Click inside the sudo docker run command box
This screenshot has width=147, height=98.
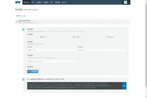point(74,86)
